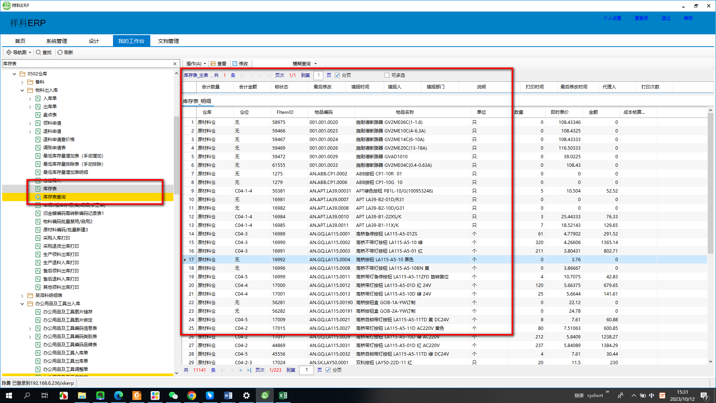
Task: Toggle the bottom 分页 checkbox
Action: coord(328,370)
